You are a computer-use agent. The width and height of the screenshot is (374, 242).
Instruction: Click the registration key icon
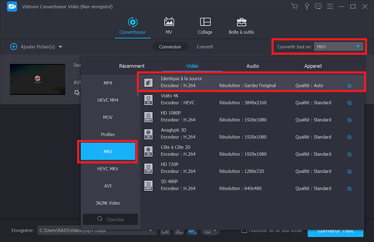(x=307, y=7)
